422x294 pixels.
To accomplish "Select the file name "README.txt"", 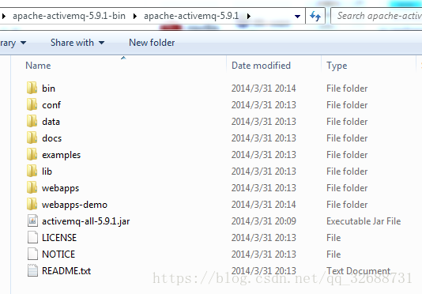I will tap(66, 271).
